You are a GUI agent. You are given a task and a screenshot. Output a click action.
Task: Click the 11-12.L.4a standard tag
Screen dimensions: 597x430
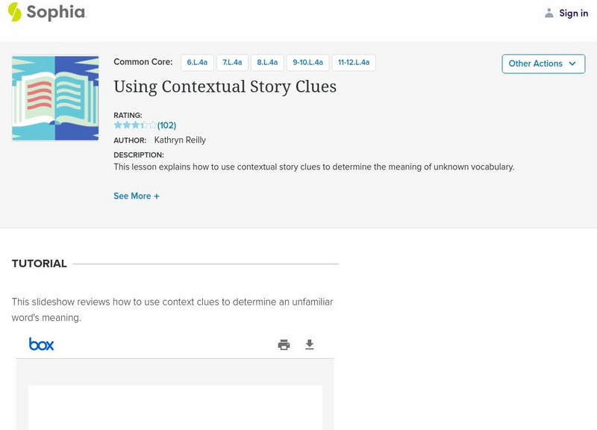pos(354,63)
